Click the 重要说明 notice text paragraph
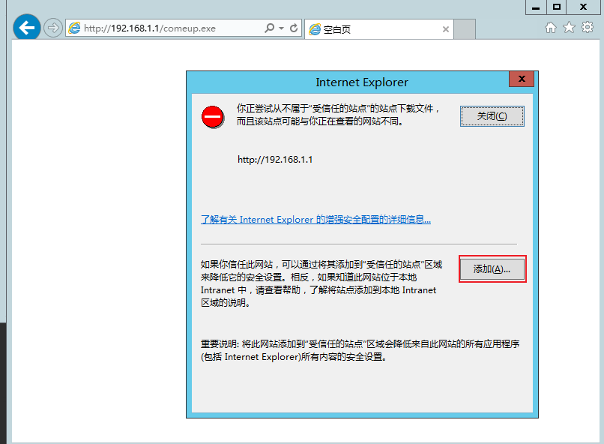Image resolution: width=604 pixels, height=444 pixels. pyautogui.click(x=360, y=350)
